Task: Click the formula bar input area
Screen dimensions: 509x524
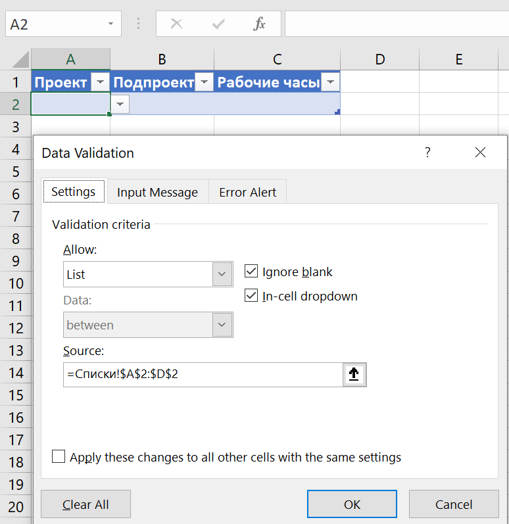Action: click(397, 24)
